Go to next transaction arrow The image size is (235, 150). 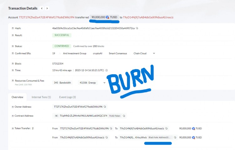pos(47,8)
